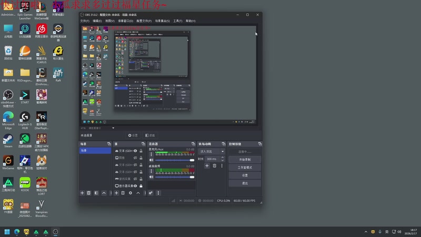Open the 文件(F) menu
Screen dimensions: 421x237
point(85,21)
